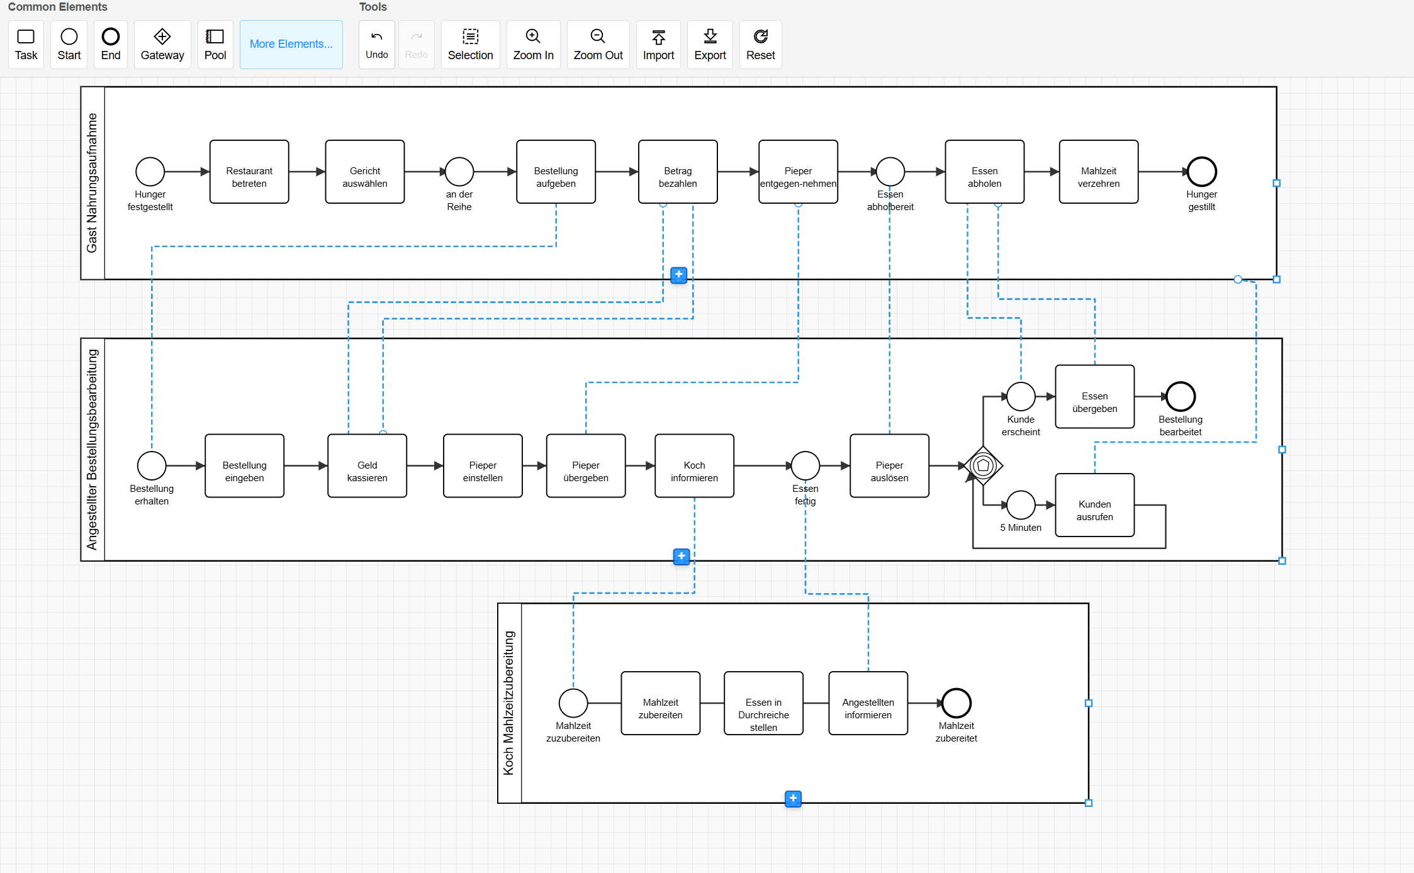Select the 'Essen abholbereit' event circle
The image size is (1414, 873).
pos(890,172)
